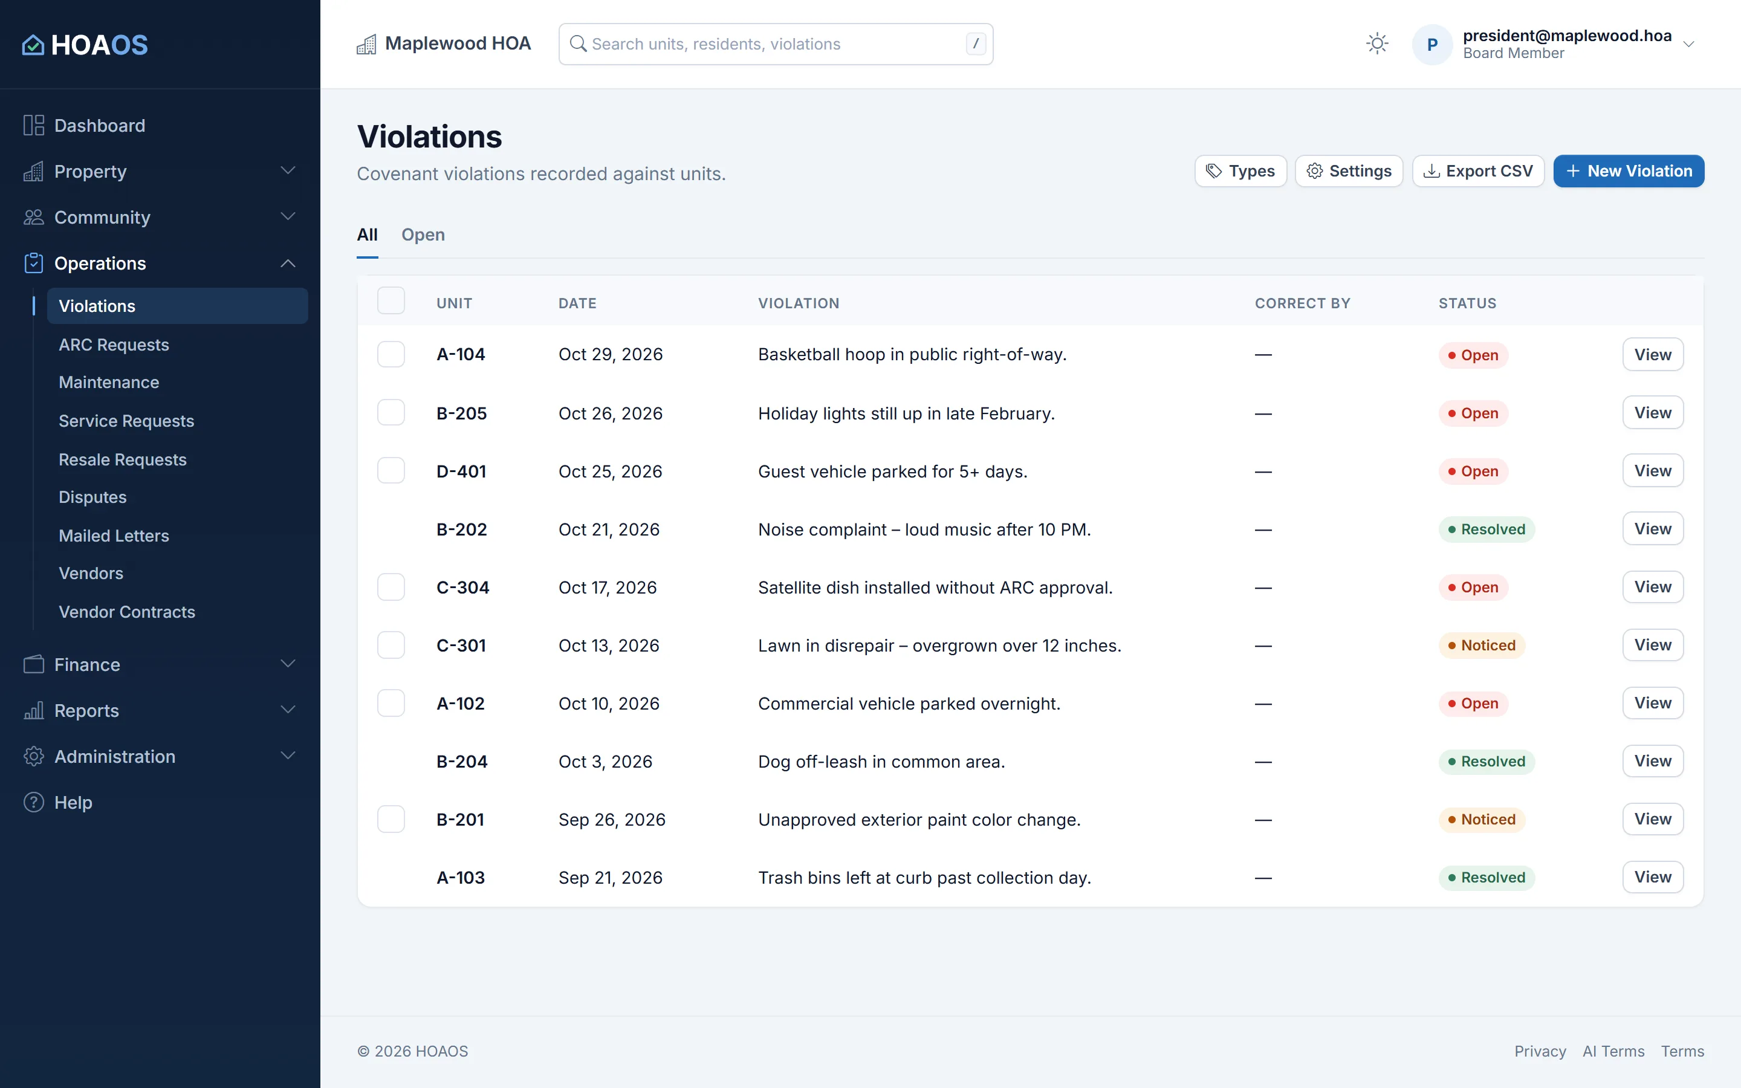Click the DATE column header
This screenshot has height=1088, width=1741.
(577, 303)
